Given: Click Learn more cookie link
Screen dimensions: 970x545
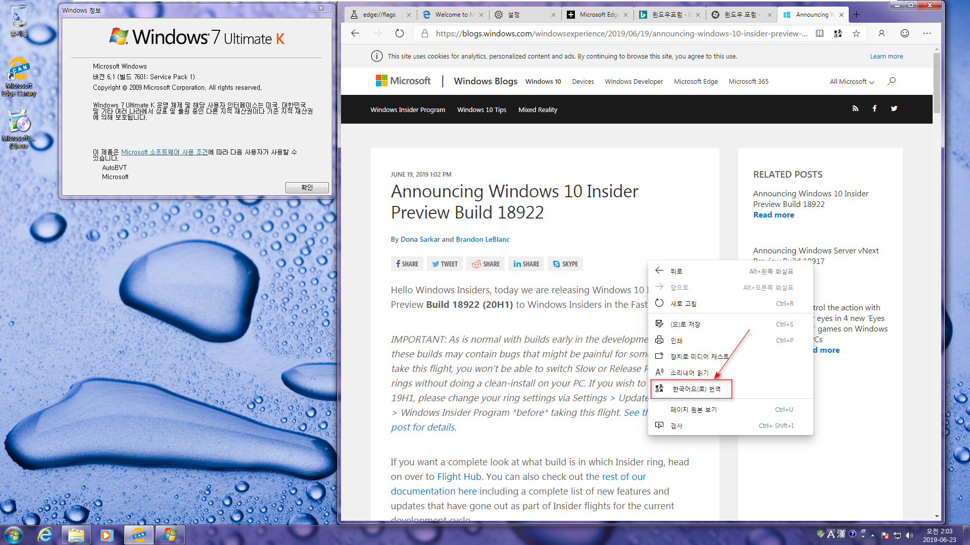Looking at the screenshot, I should (x=886, y=56).
